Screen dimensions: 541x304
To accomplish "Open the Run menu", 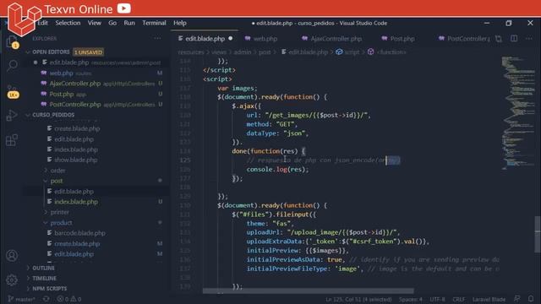I will 129,23.
